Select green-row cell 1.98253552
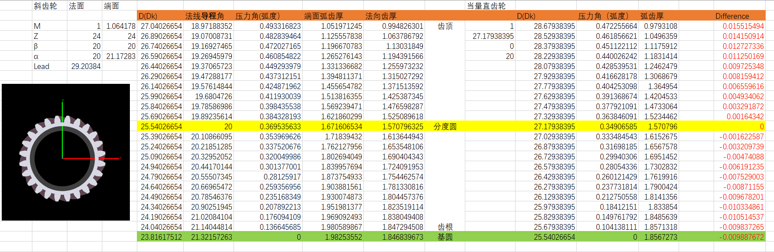Viewport: 774px width, 252px height. pyautogui.click(x=343, y=237)
